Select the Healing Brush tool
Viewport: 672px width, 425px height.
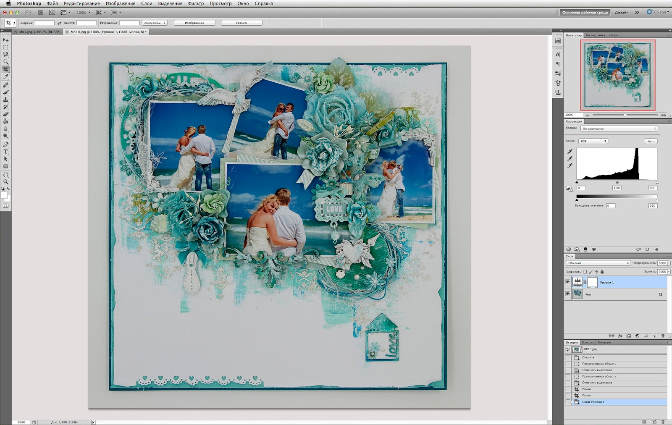click(x=6, y=84)
